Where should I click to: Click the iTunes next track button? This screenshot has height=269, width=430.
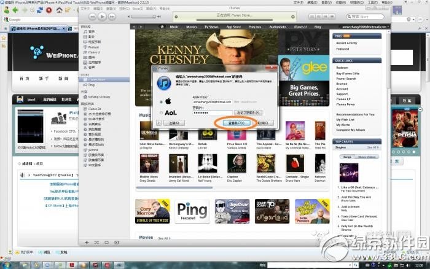pyautogui.click(x=112, y=17)
